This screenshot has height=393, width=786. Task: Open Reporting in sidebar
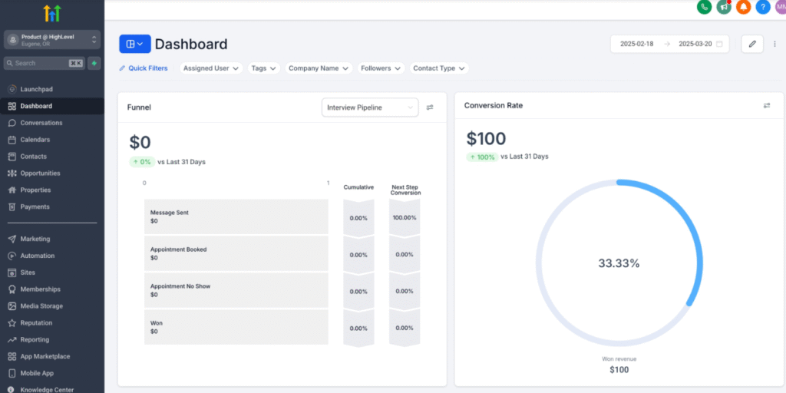click(52, 340)
